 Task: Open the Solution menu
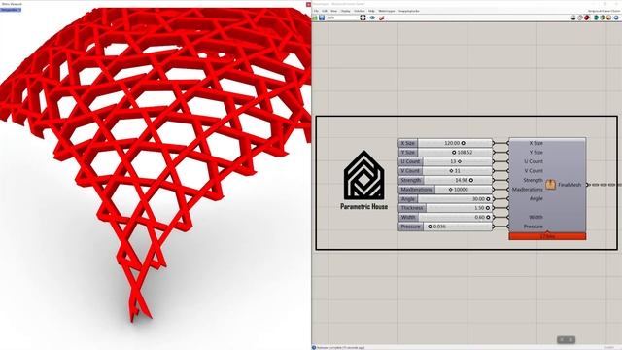(359, 11)
